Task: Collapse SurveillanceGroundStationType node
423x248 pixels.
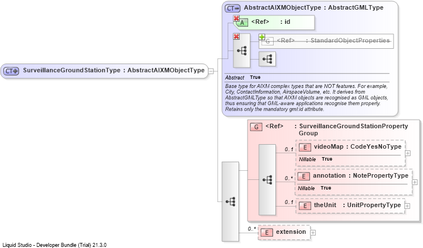Action: coord(211,71)
